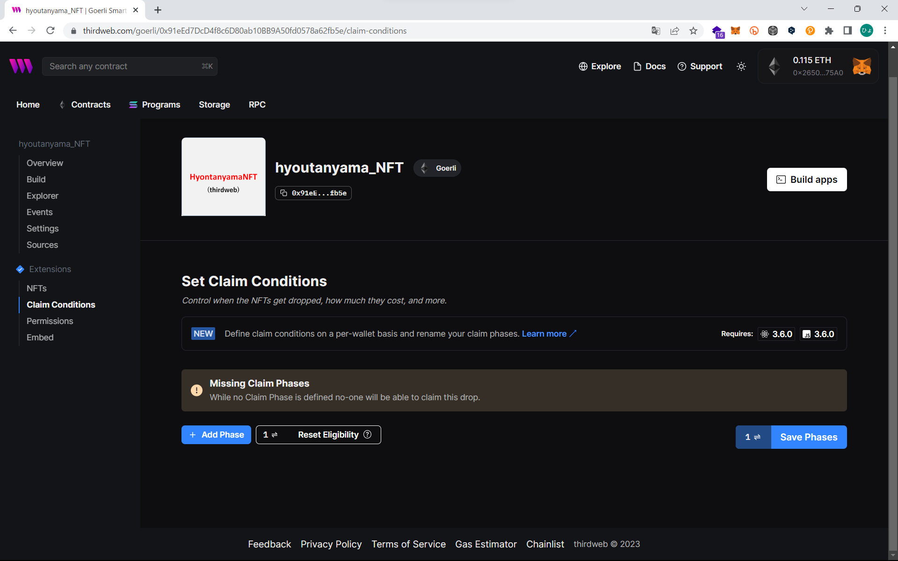The image size is (898, 561).
Task: Click the Save Phases button
Action: click(808, 437)
